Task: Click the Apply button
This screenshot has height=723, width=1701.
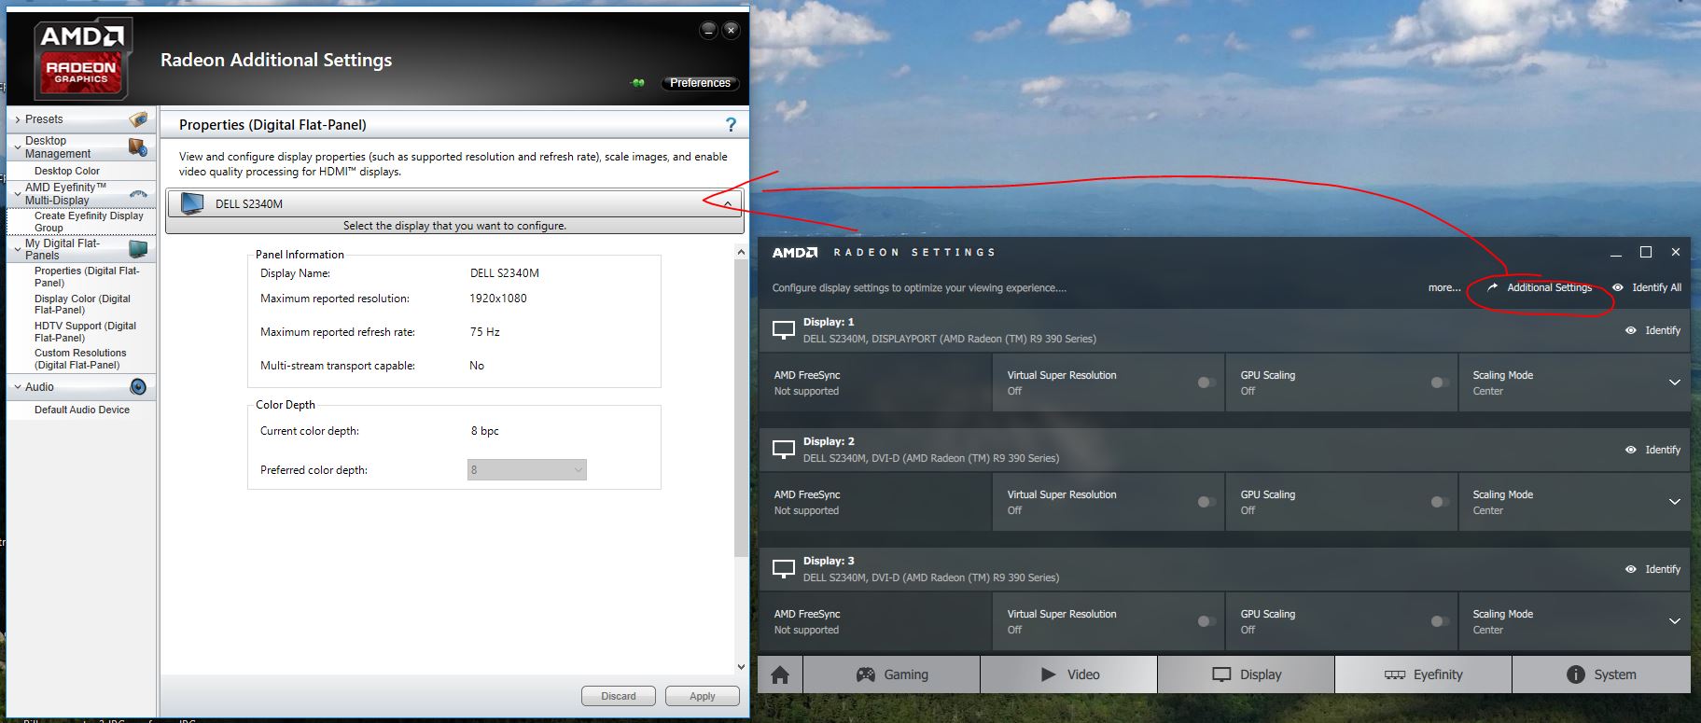Action: pos(703,696)
